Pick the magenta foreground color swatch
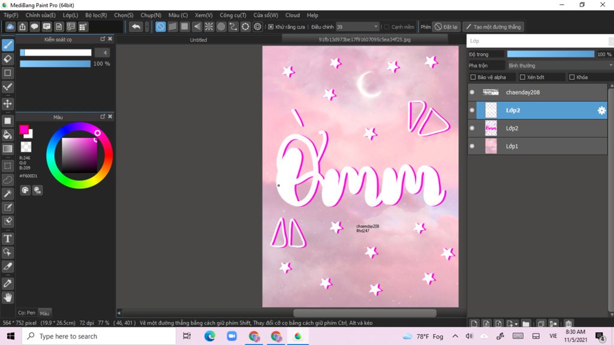The width and height of the screenshot is (614, 345). (23, 129)
